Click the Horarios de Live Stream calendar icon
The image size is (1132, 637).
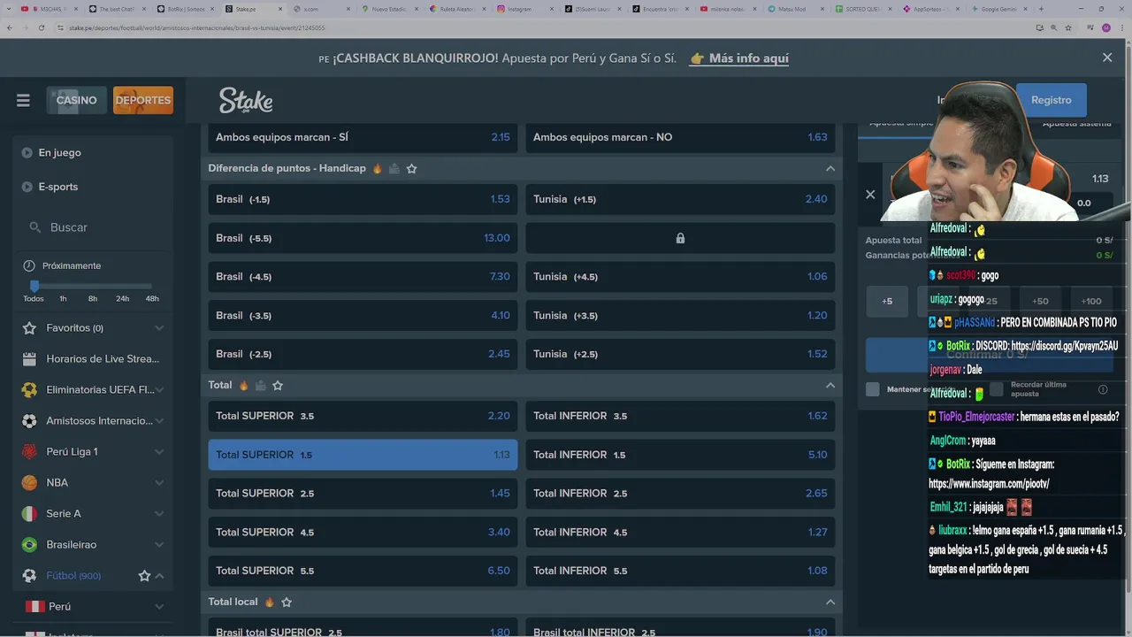point(29,359)
